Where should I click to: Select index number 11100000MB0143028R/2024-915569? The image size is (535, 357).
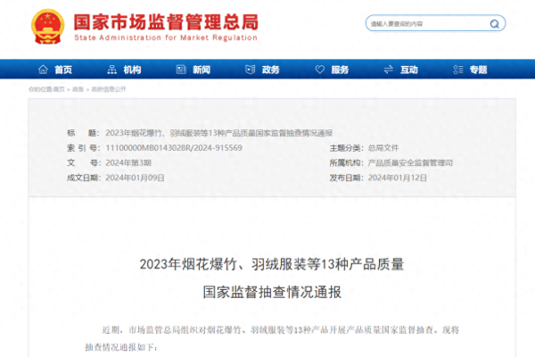(x=174, y=148)
